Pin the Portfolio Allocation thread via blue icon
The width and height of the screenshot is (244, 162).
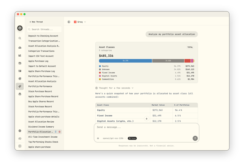point(56,132)
